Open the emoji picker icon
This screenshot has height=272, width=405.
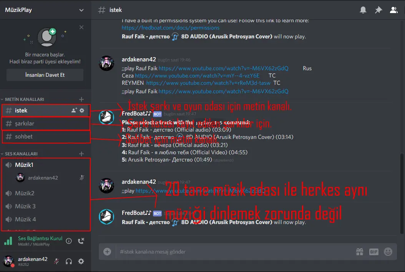(x=388, y=252)
